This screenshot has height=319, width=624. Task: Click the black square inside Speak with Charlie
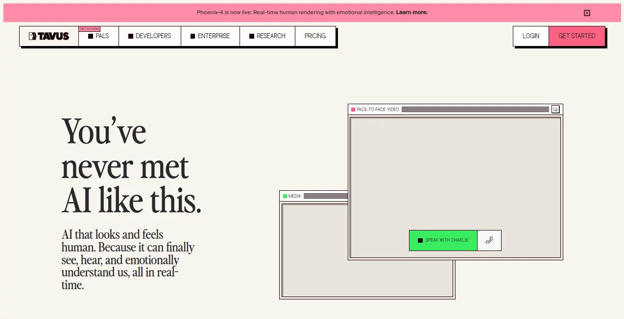click(x=420, y=240)
